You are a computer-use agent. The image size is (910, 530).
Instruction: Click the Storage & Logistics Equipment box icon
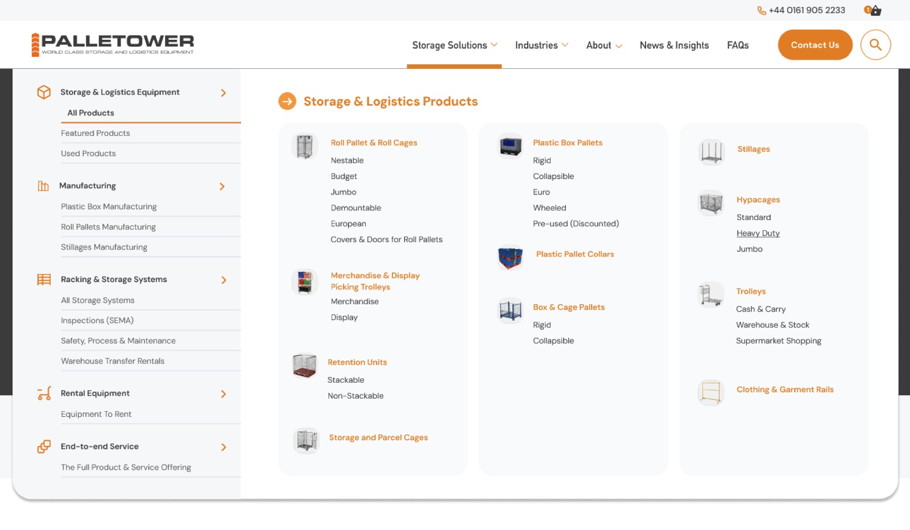click(44, 92)
